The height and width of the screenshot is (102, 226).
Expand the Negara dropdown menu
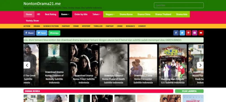(110, 14)
